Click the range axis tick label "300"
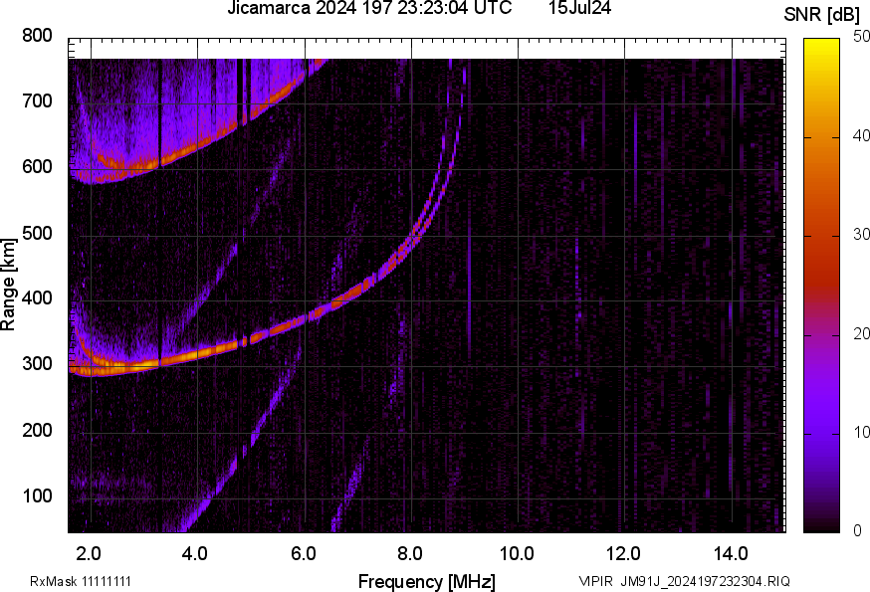The image size is (870, 592). (37, 364)
